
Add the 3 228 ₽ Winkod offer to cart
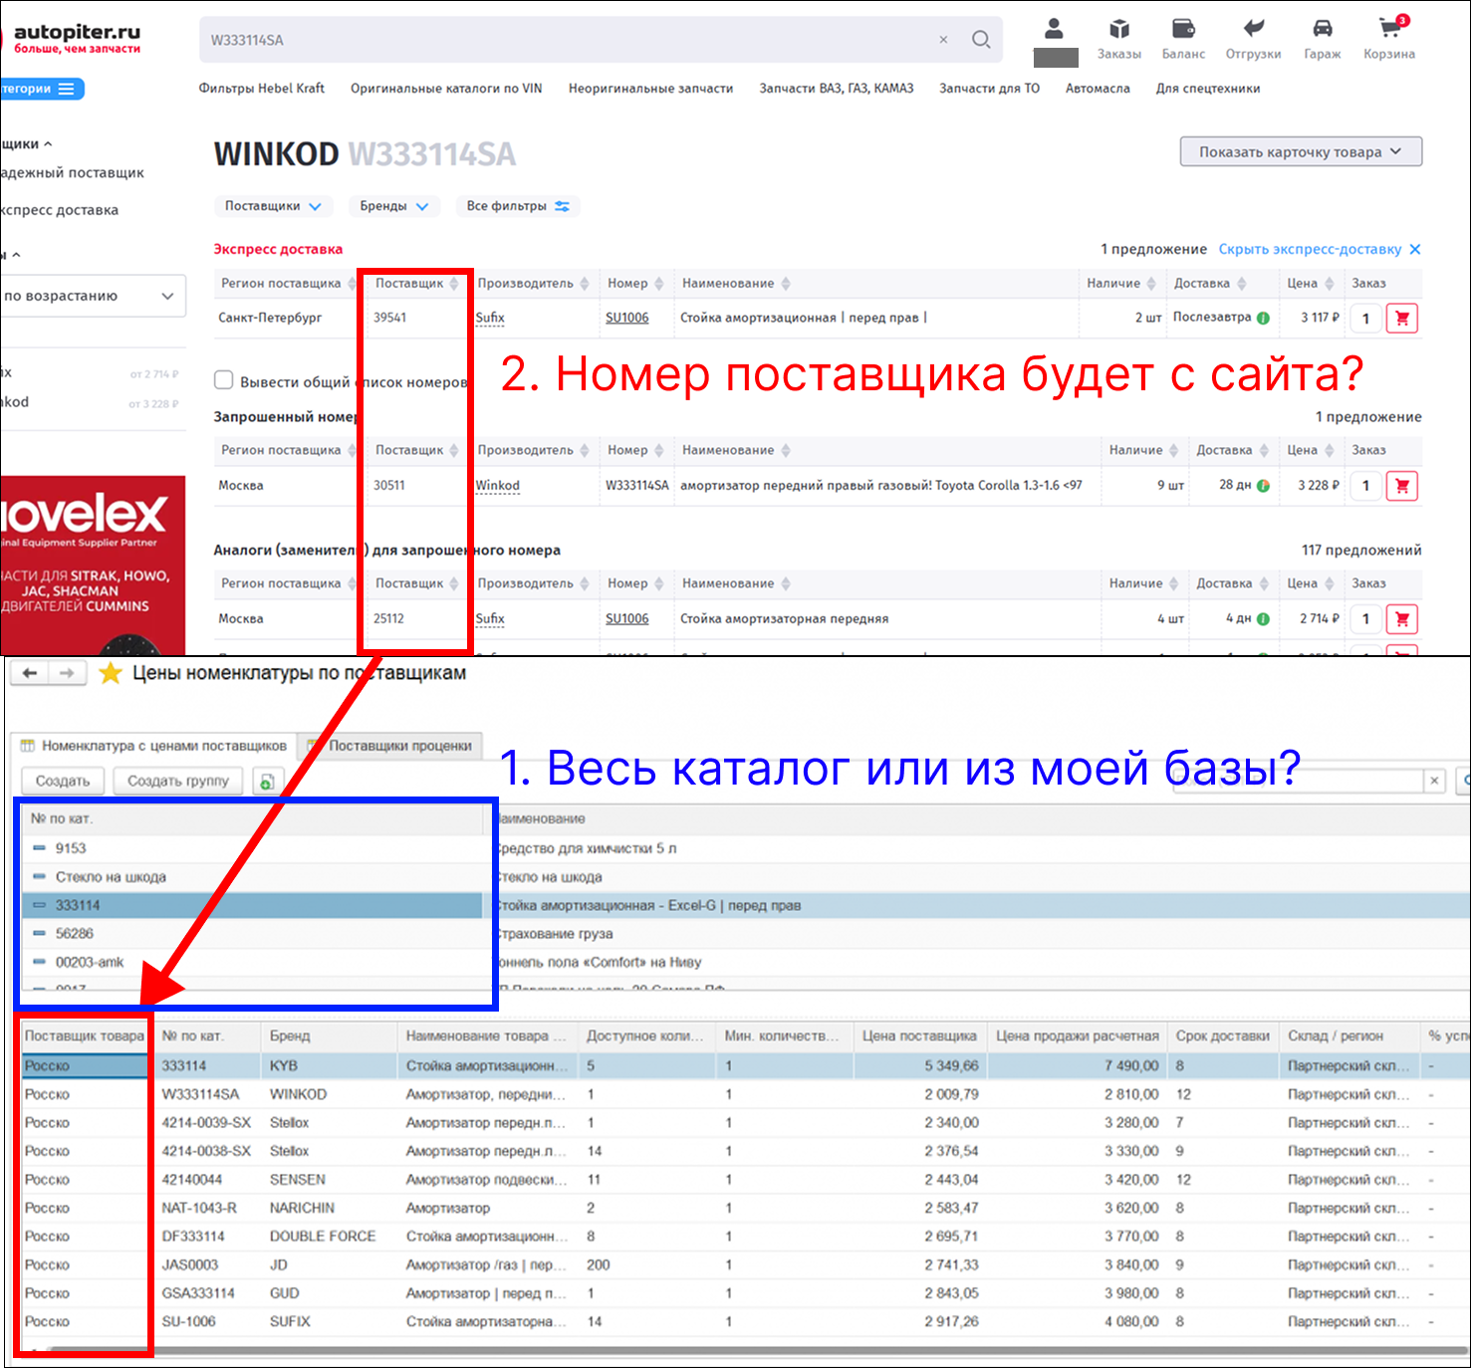point(1402,486)
